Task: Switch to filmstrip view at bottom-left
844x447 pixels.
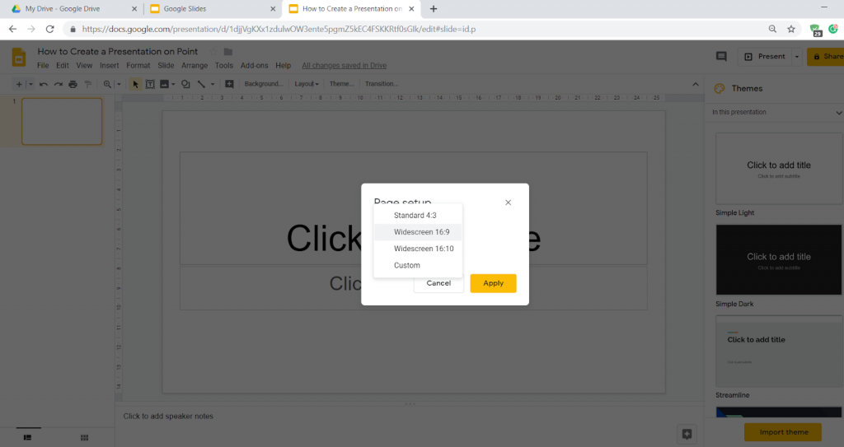Action: (26, 437)
